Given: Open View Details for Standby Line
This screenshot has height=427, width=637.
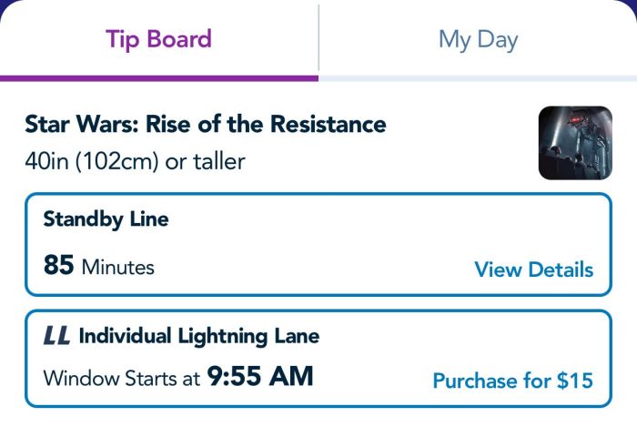Looking at the screenshot, I should 534,269.
